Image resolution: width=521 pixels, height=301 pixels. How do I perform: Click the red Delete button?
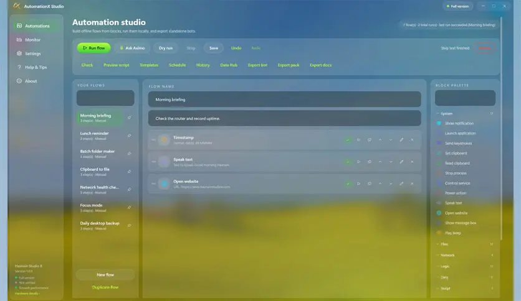(484, 48)
